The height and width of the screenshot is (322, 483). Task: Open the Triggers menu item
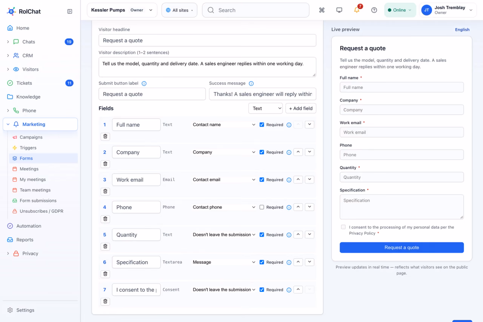click(28, 148)
